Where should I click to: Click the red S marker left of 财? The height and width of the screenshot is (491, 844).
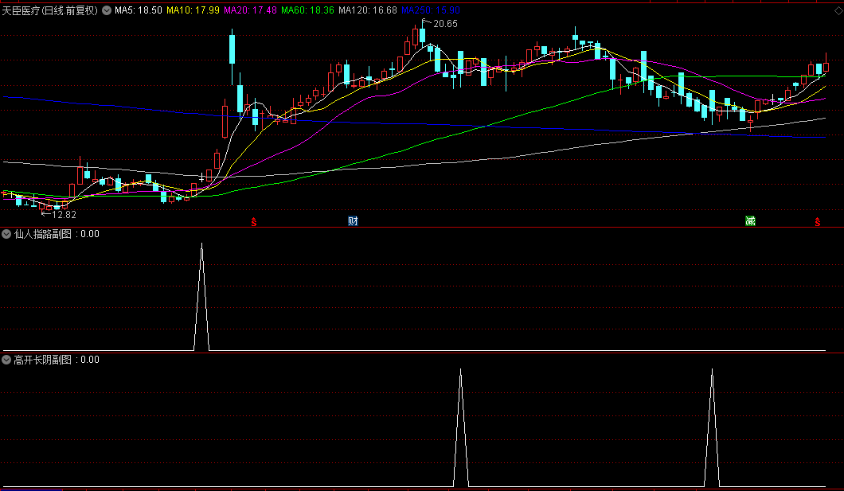pyautogui.click(x=254, y=221)
